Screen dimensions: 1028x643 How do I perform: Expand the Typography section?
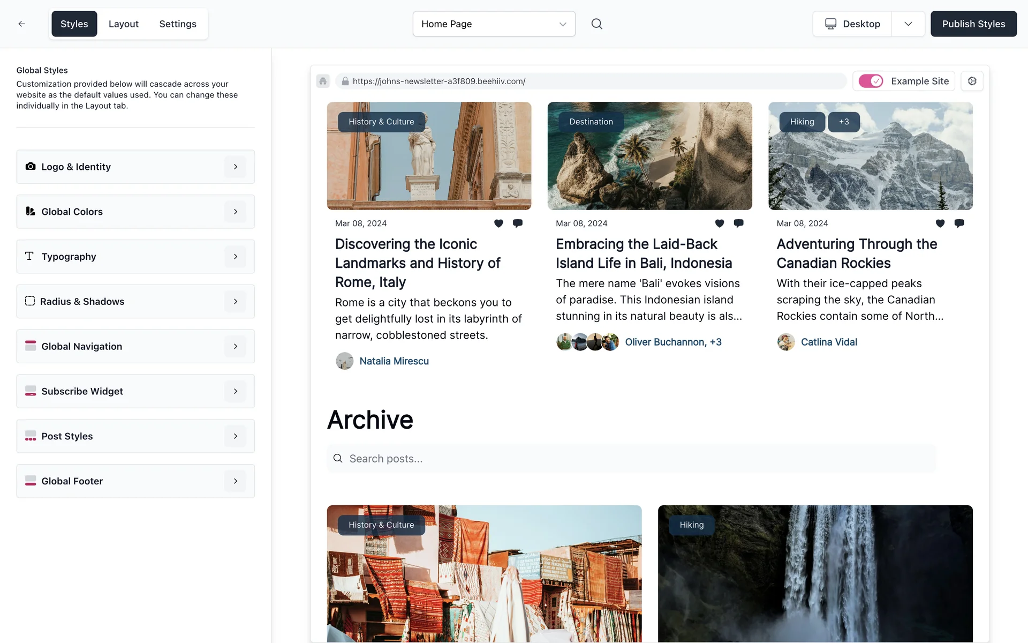(135, 257)
